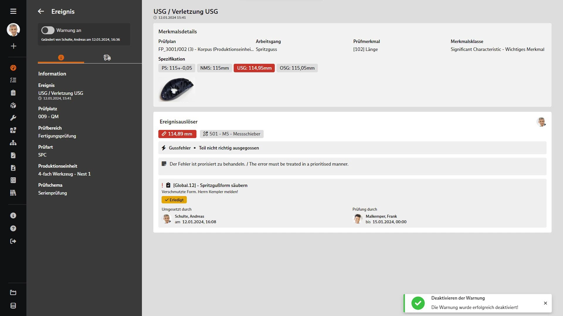Open the database icon at sidebar bottom
Viewport: 563px width, 316px height.
(x=13, y=306)
